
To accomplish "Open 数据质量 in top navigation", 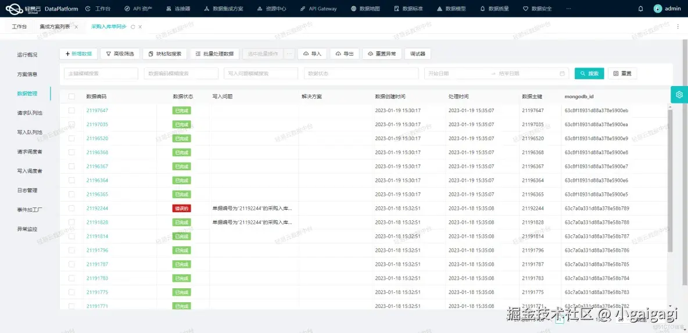I will (x=494, y=9).
